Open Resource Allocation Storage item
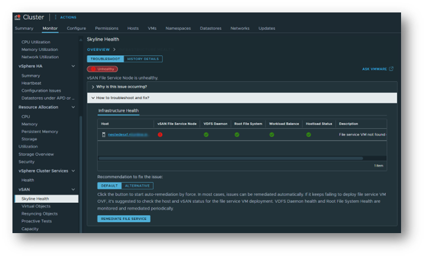This screenshot has height=258, width=426. coord(29,139)
